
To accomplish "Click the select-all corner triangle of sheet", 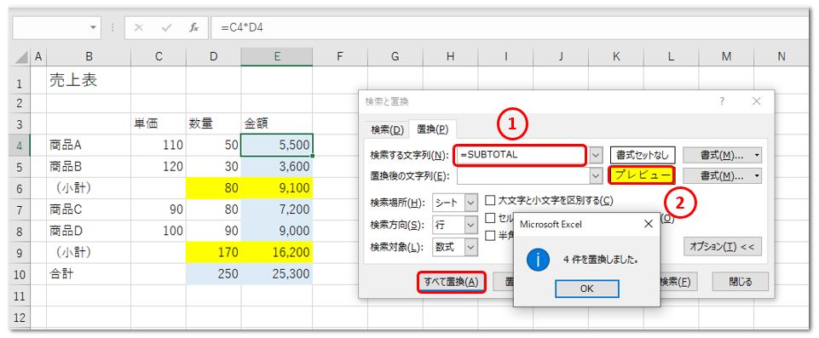I will (21, 57).
